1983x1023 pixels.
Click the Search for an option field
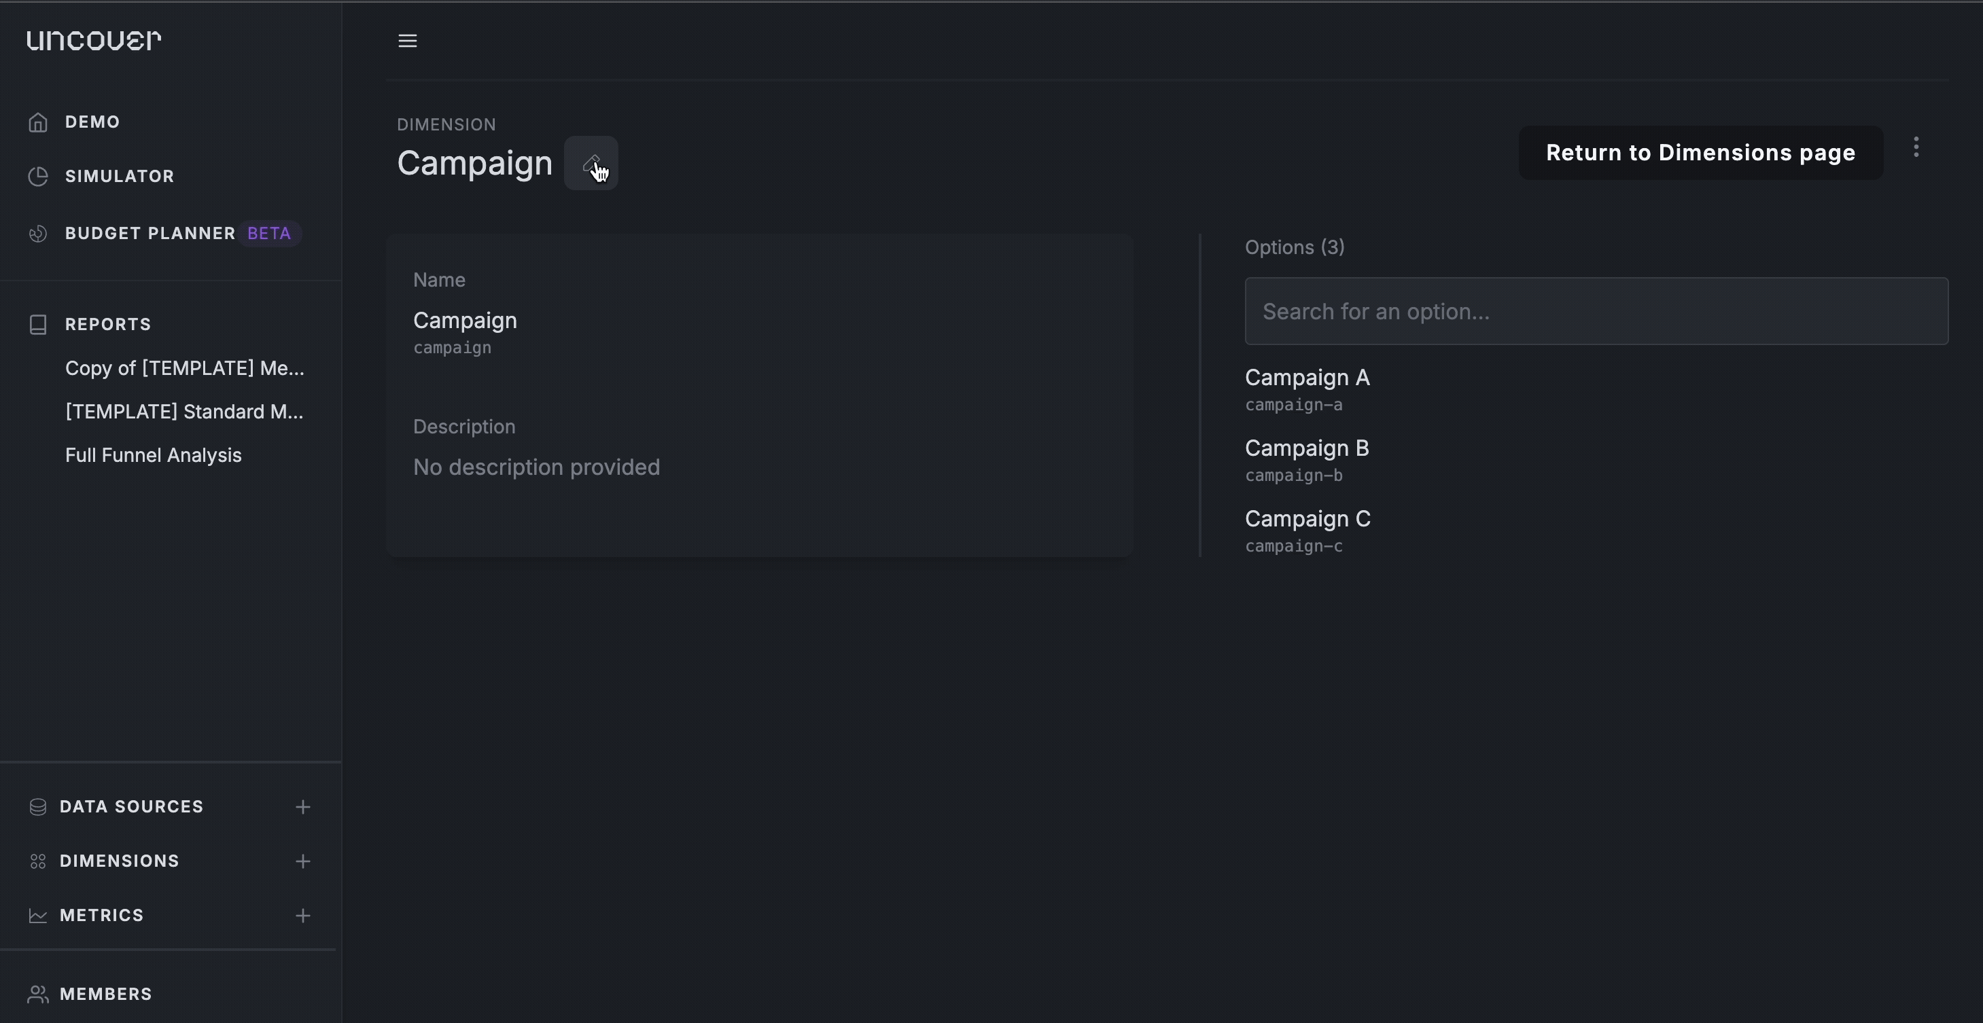click(x=1596, y=311)
